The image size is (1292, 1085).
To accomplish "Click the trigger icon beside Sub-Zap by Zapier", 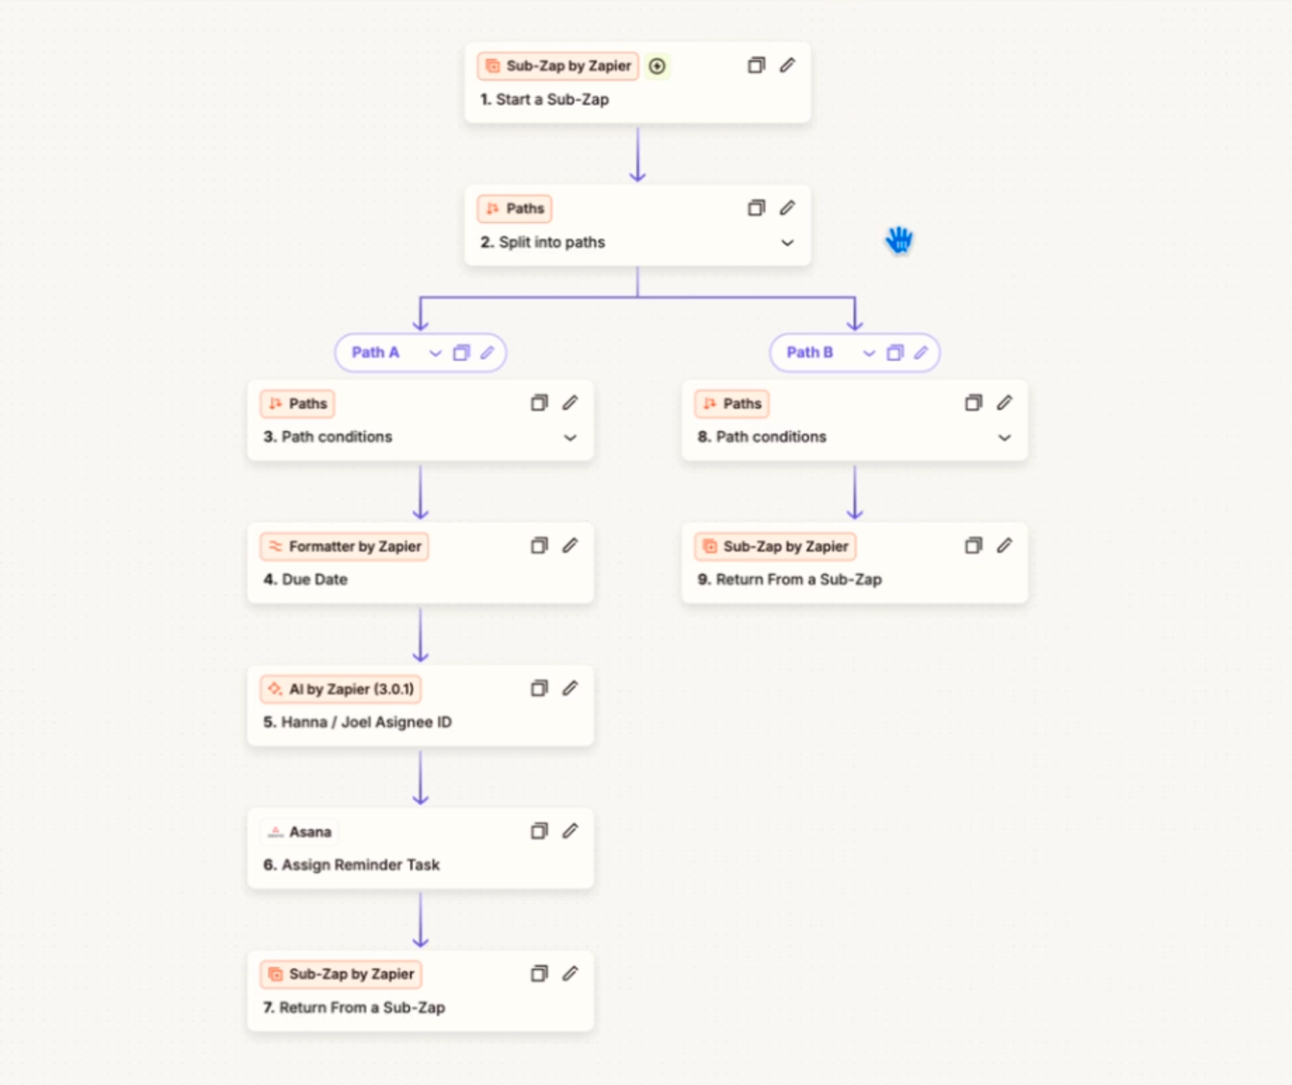I will 657,66.
